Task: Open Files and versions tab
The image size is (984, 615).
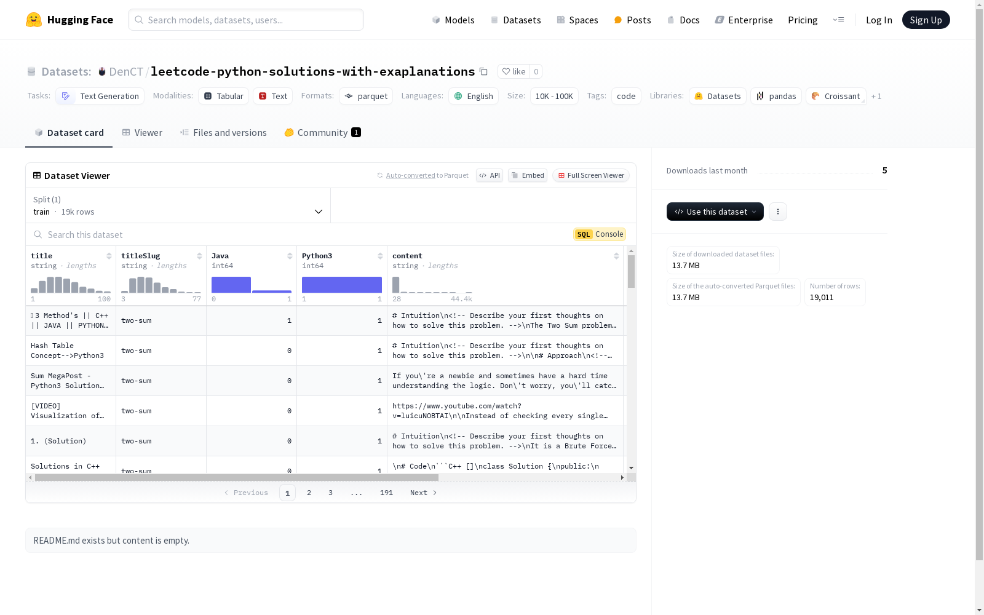Action: point(223,132)
